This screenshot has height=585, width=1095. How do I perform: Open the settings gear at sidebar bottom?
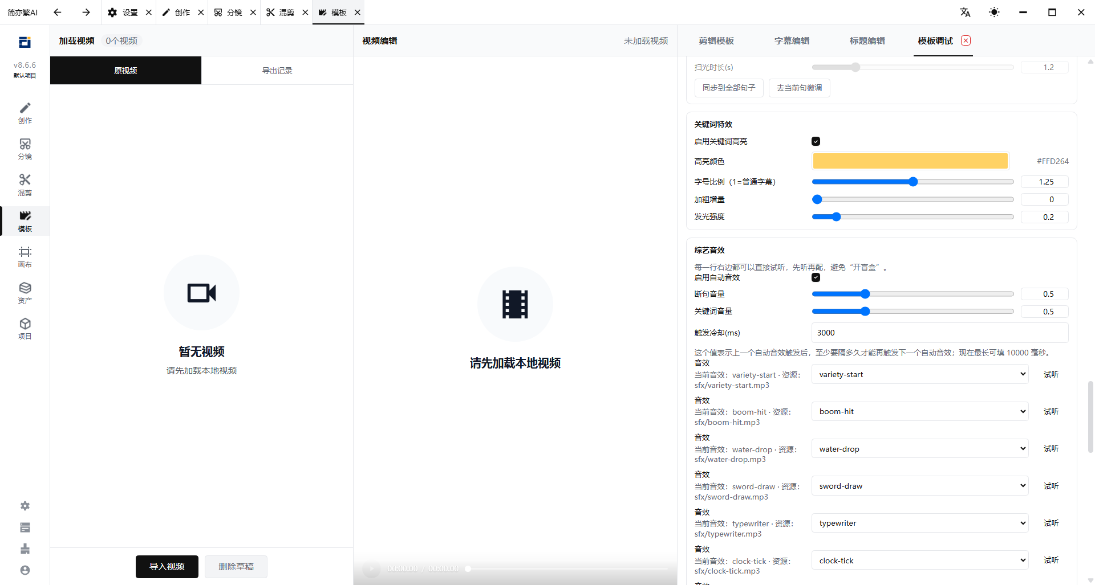coord(25,506)
